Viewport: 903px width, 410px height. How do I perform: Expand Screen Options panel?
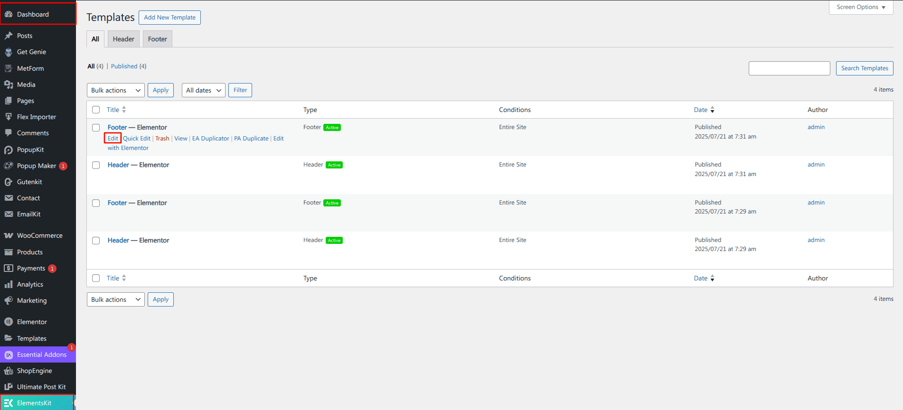click(x=861, y=7)
